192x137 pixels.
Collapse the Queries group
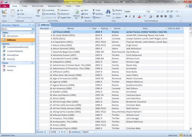(x=32, y=44)
